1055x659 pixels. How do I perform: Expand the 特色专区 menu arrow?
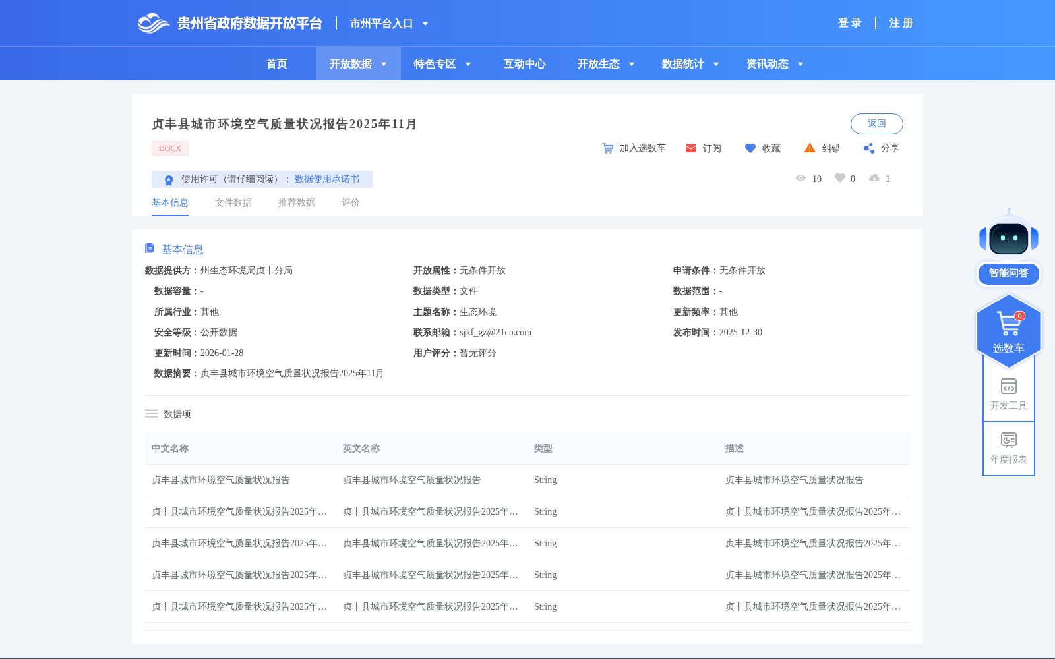point(468,64)
